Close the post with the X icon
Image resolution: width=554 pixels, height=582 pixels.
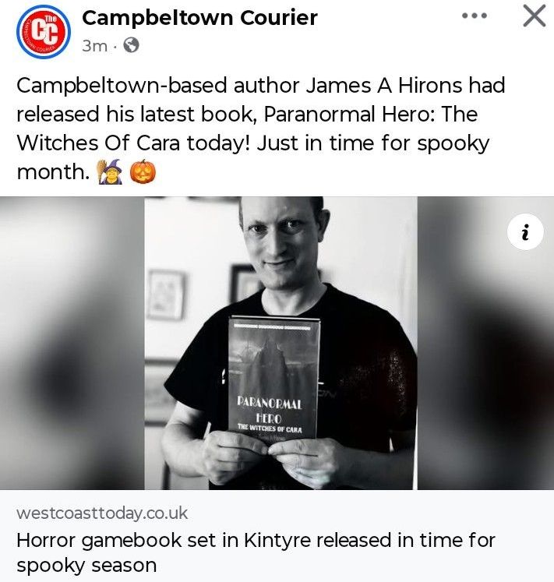[x=535, y=16]
